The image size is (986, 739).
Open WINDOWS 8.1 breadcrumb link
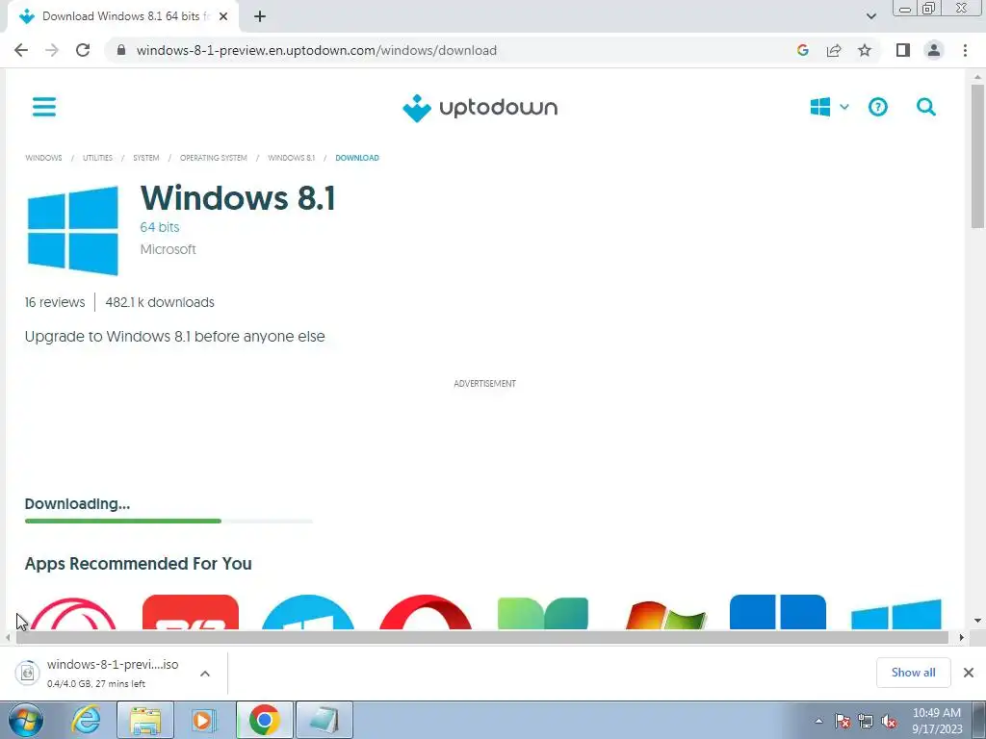pos(291,158)
